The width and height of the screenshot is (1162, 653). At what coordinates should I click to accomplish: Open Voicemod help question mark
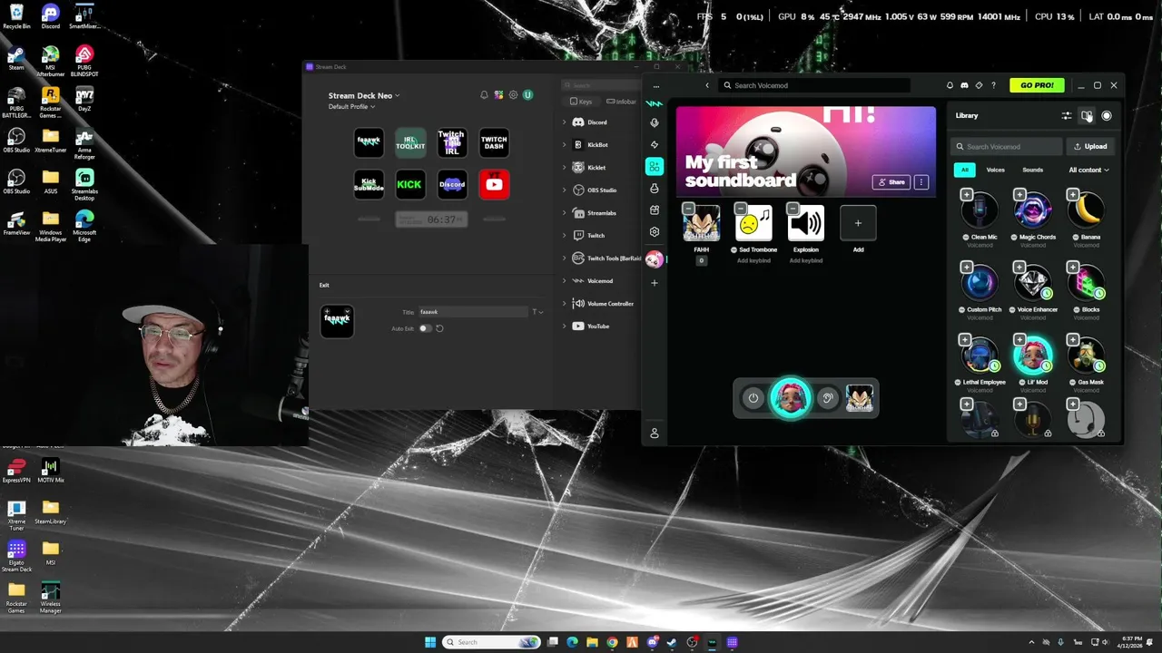coord(993,85)
